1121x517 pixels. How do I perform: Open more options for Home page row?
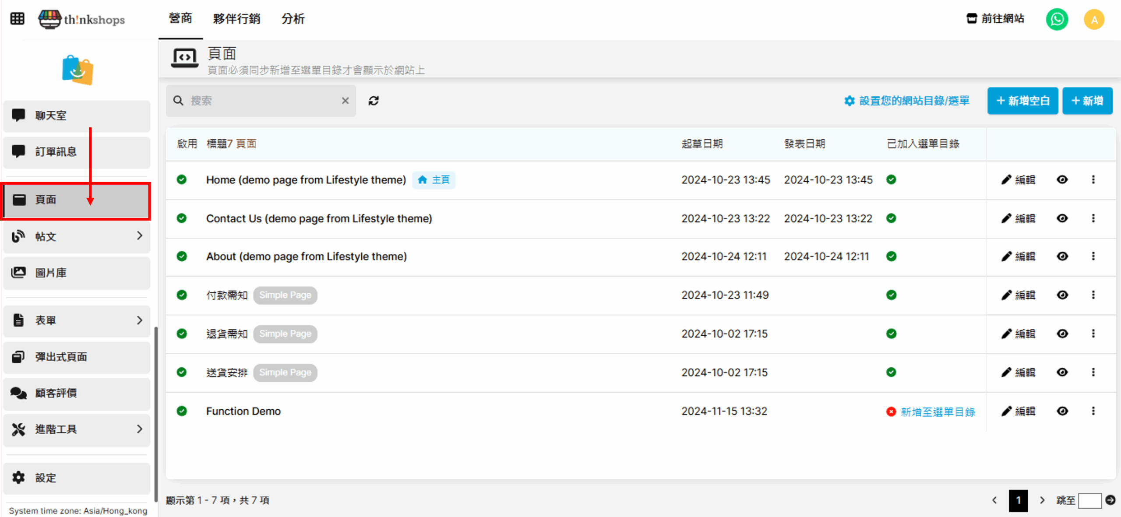tap(1093, 179)
